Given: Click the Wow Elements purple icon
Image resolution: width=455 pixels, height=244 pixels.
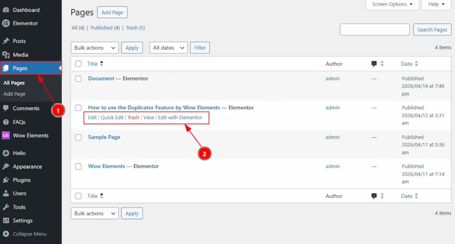Looking at the screenshot, I should [x=6, y=136].
